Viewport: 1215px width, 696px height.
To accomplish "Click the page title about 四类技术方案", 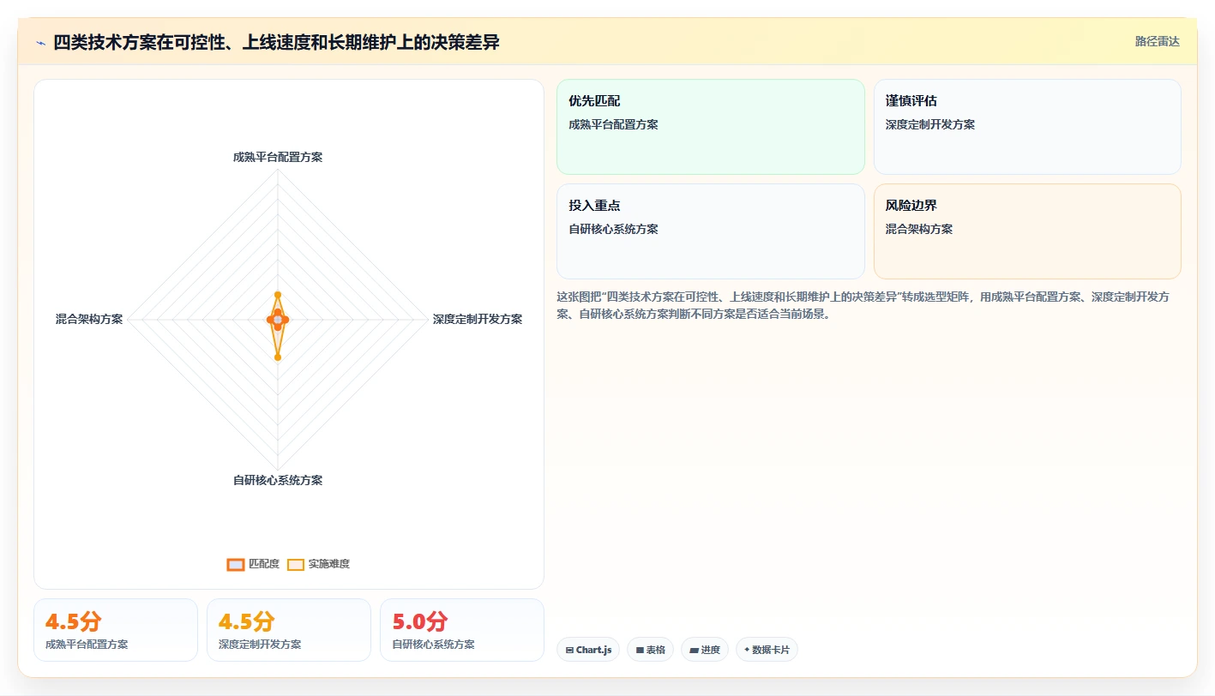I will [276, 42].
